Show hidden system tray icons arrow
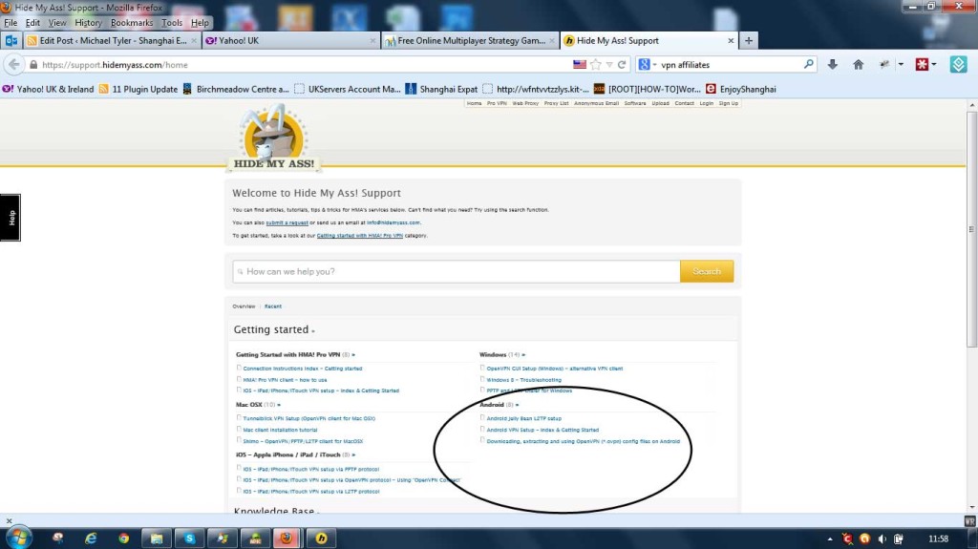This screenshot has width=978, height=549. [830, 538]
